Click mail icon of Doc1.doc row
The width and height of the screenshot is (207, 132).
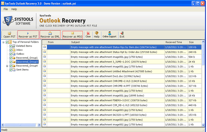45,76
